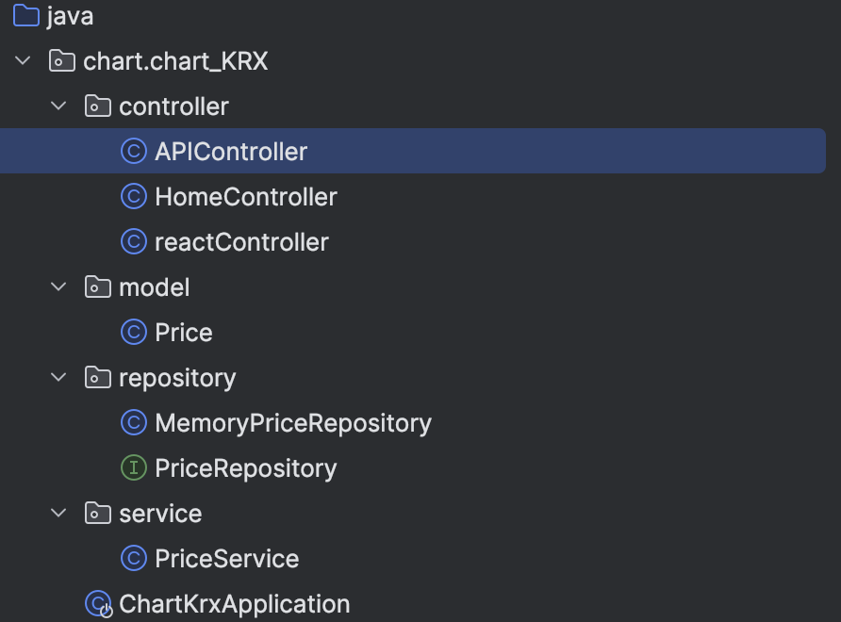Image resolution: width=841 pixels, height=622 pixels.
Task: Click the HomeController class icon
Action: [134, 197]
